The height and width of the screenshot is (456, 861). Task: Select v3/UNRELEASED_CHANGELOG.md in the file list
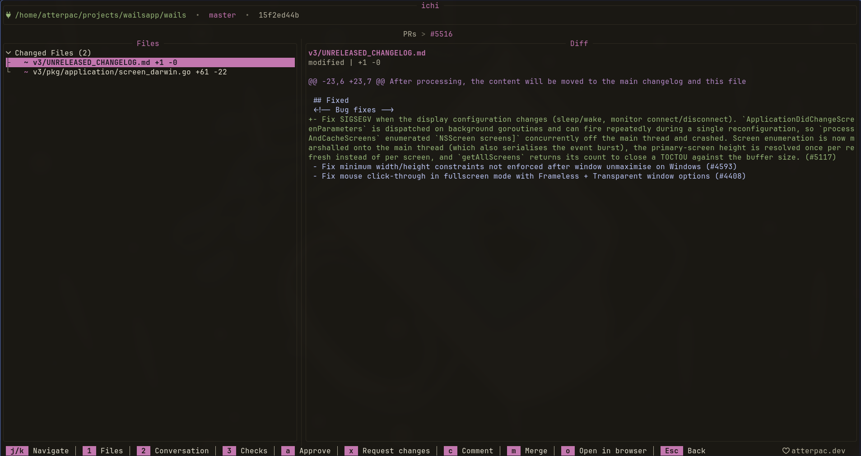(150, 62)
